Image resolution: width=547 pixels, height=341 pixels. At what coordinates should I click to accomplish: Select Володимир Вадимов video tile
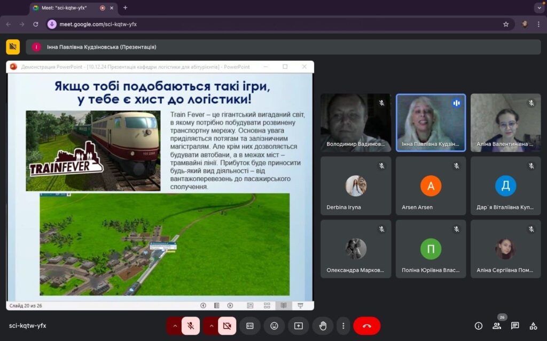point(356,123)
